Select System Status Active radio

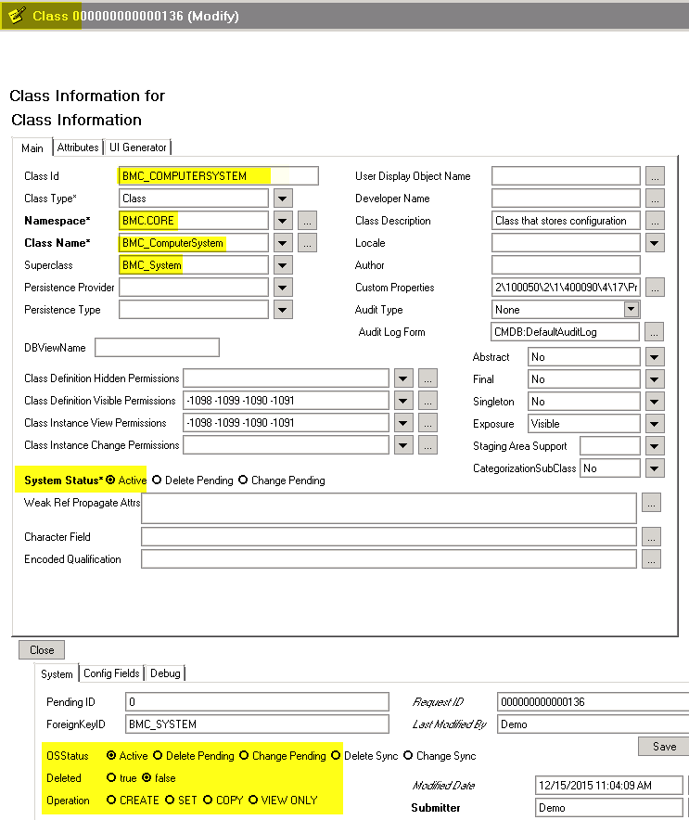click(x=110, y=480)
